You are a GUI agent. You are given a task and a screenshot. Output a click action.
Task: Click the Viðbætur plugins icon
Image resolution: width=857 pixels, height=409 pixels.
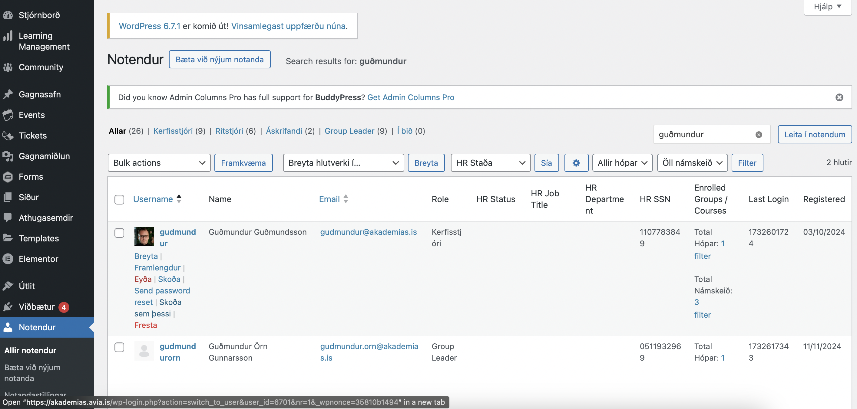[8, 307]
